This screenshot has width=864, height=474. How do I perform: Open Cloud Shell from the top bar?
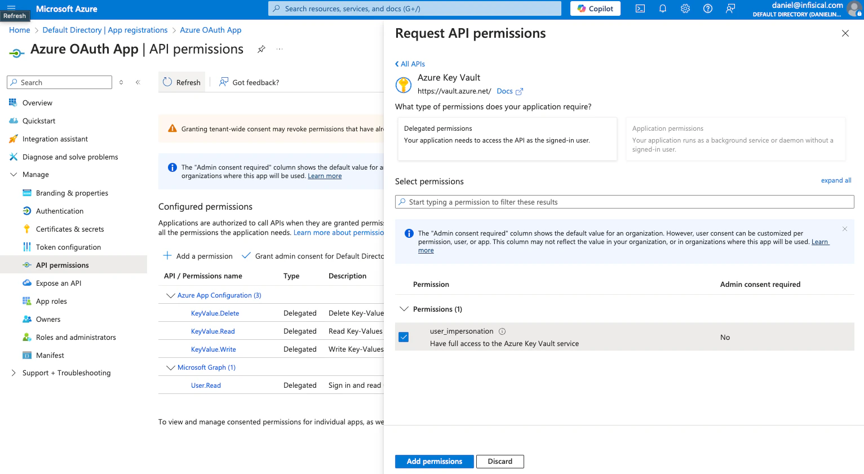tap(640, 8)
